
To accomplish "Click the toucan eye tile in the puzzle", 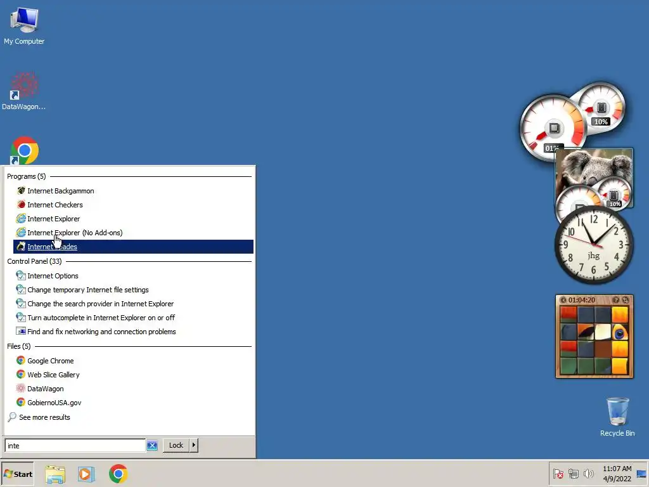I will pos(620,332).
